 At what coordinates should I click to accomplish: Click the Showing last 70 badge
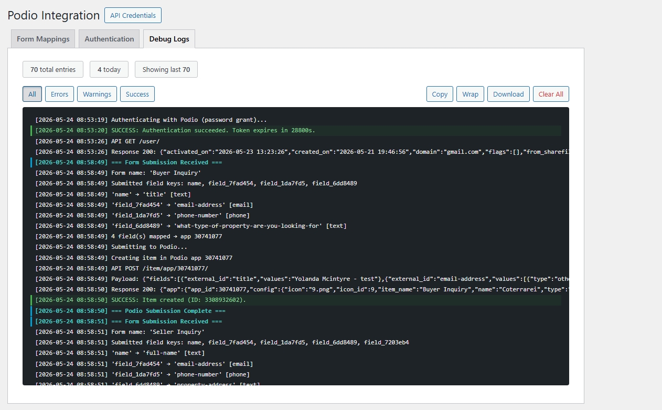[x=166, y=69]
